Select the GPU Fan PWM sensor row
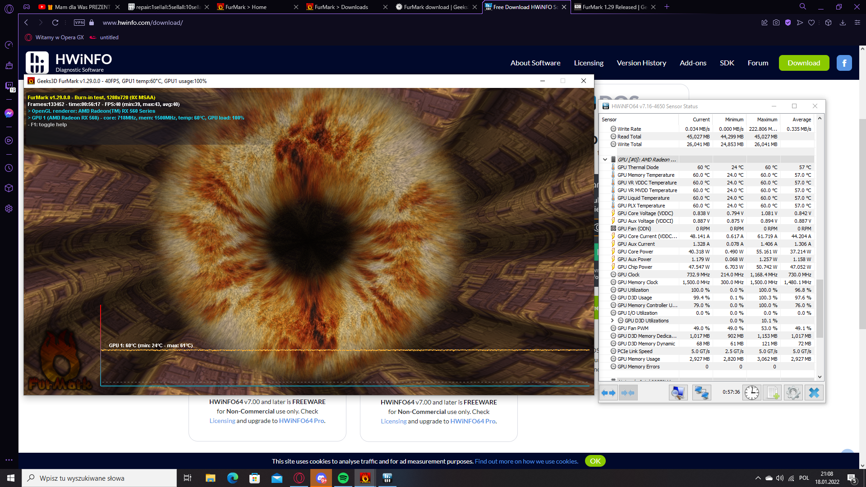 [708, 328]
